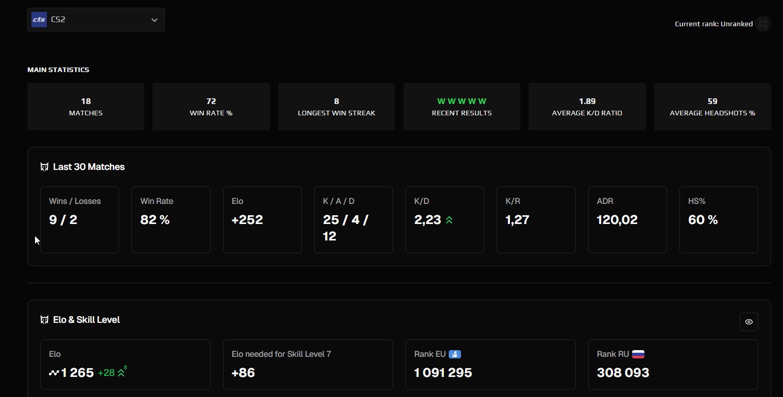Click the +28 Elo change text
The width and height of the screenshot is (783, 397).
pyautogui.click(x=106, y=373)
